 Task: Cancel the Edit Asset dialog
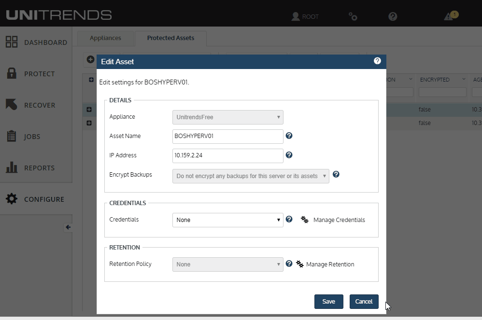click(x=364, y=302)
